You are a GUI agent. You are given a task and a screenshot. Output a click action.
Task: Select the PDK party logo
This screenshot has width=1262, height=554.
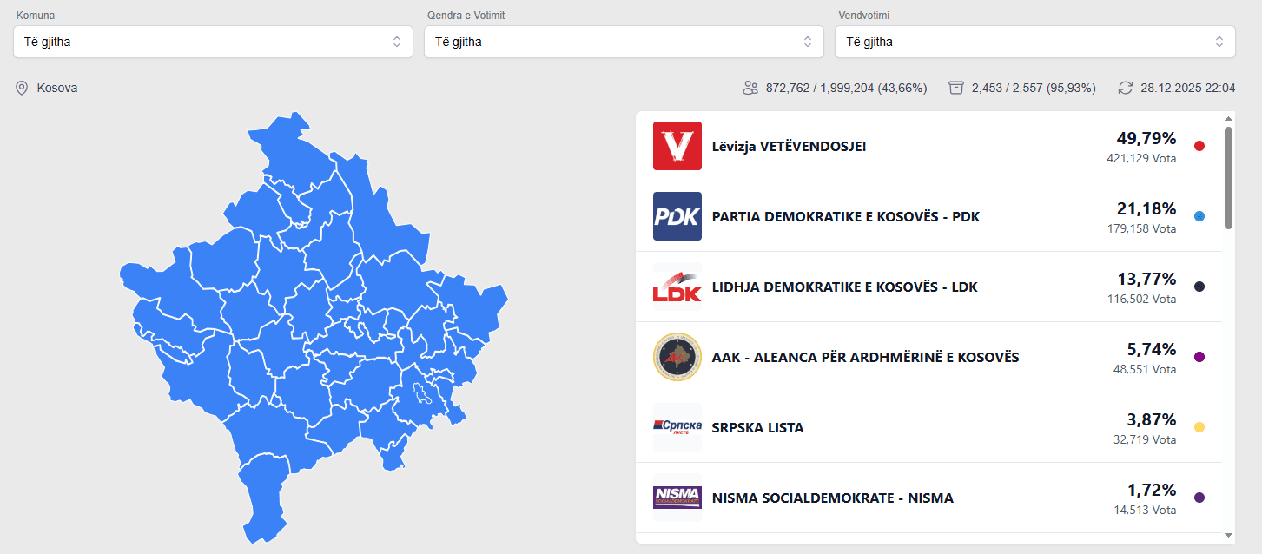coord(677,216)
